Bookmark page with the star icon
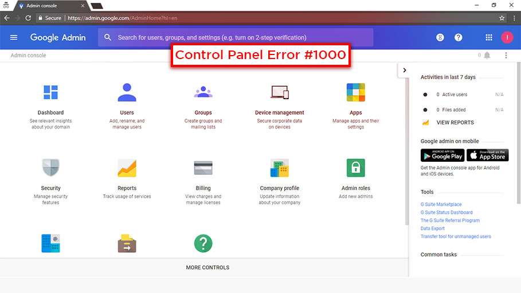 tap(502, 18)
